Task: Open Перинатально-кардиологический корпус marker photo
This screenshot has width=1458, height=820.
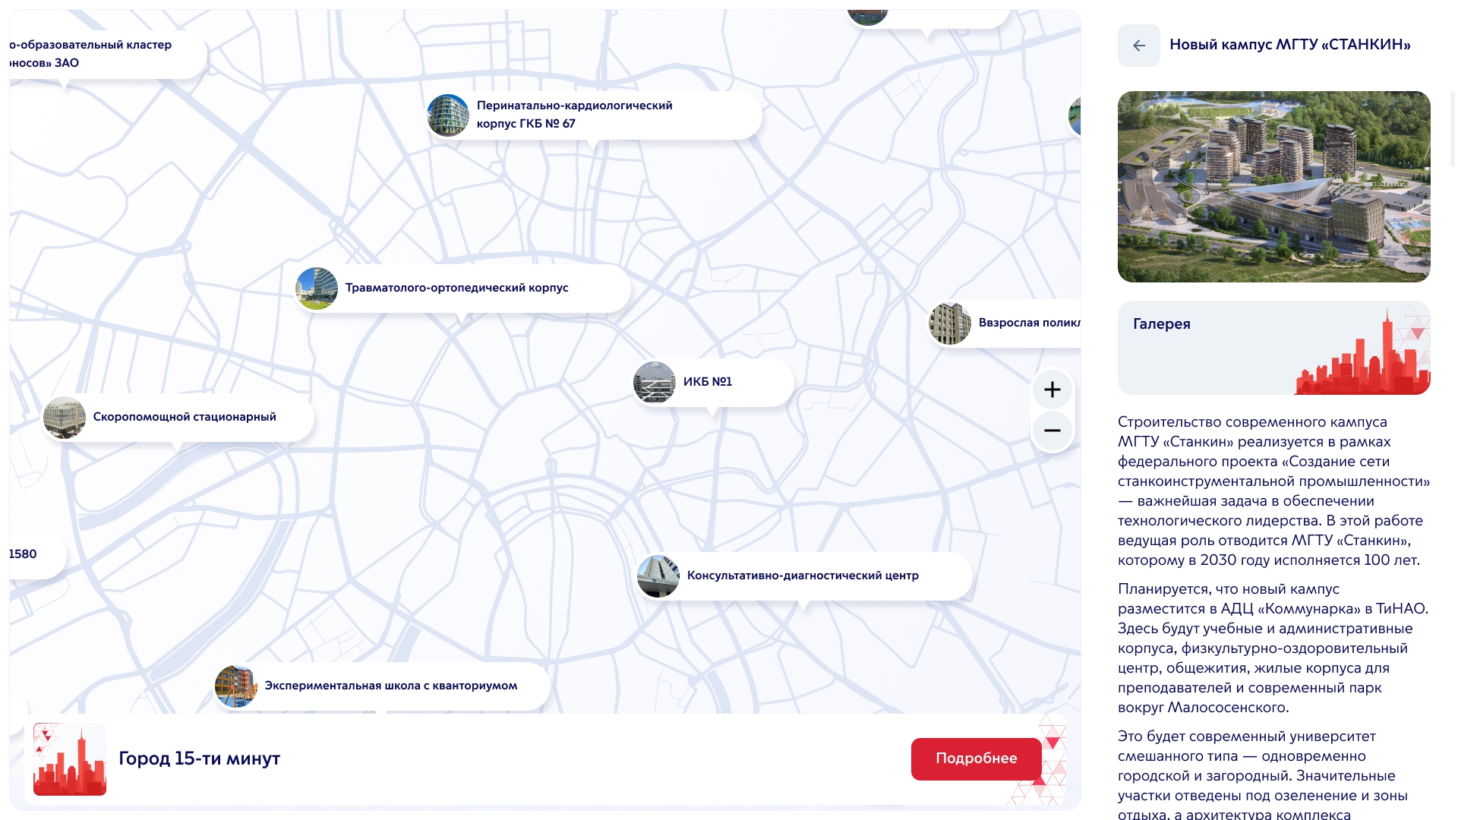Action: 448,115
